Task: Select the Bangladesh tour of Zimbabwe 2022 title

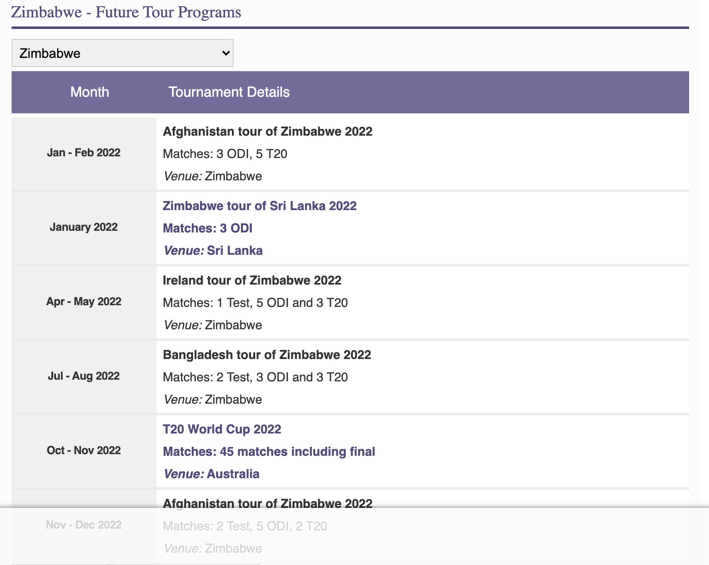Action: coord(267,355)
